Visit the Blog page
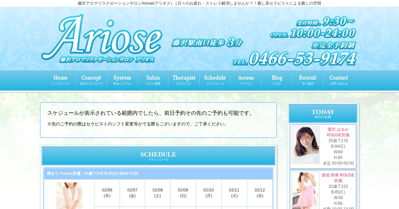The image size is (399, 209). pos(277,80)
